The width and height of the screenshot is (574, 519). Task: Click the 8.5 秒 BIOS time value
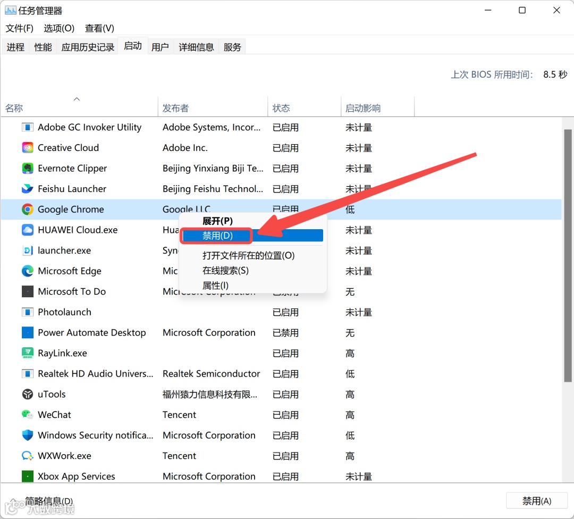pyautogui.click(x=555, y=74)
